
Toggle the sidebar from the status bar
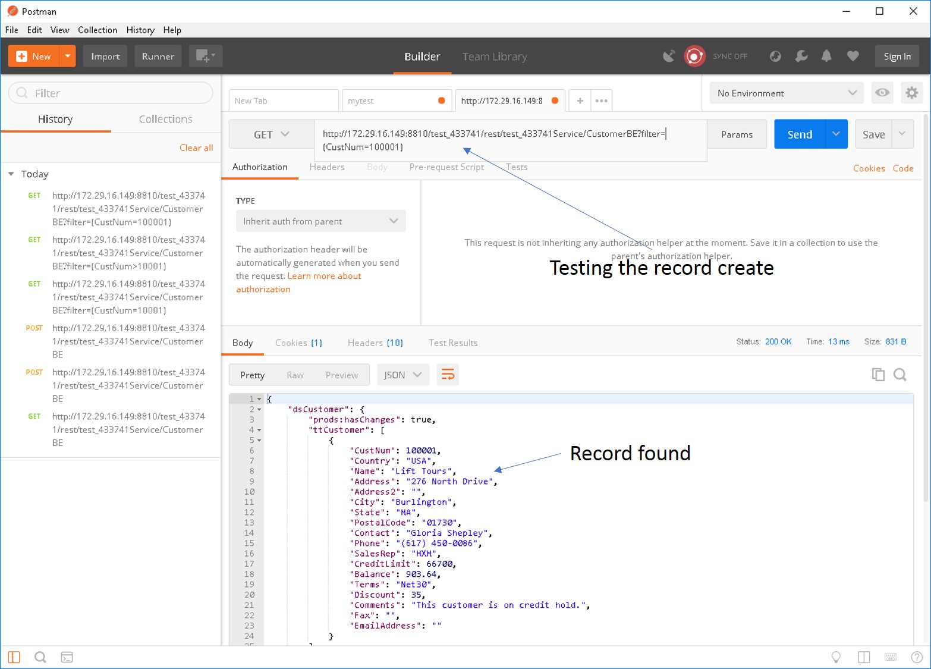point(14,657)
